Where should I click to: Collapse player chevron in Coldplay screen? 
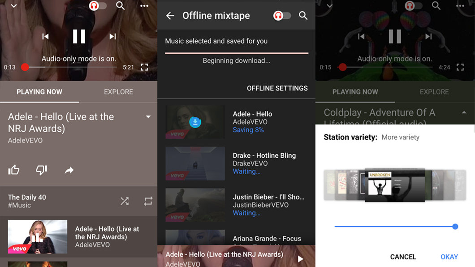(x=330, y=6)
